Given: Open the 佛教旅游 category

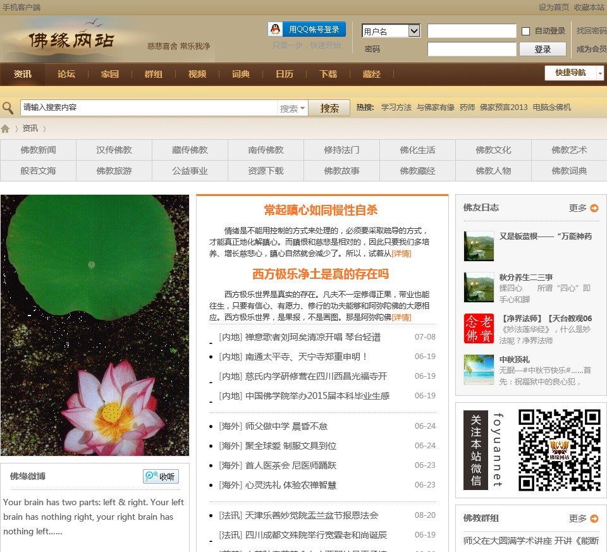Looking at the screenshot, I should pos(114,171).
